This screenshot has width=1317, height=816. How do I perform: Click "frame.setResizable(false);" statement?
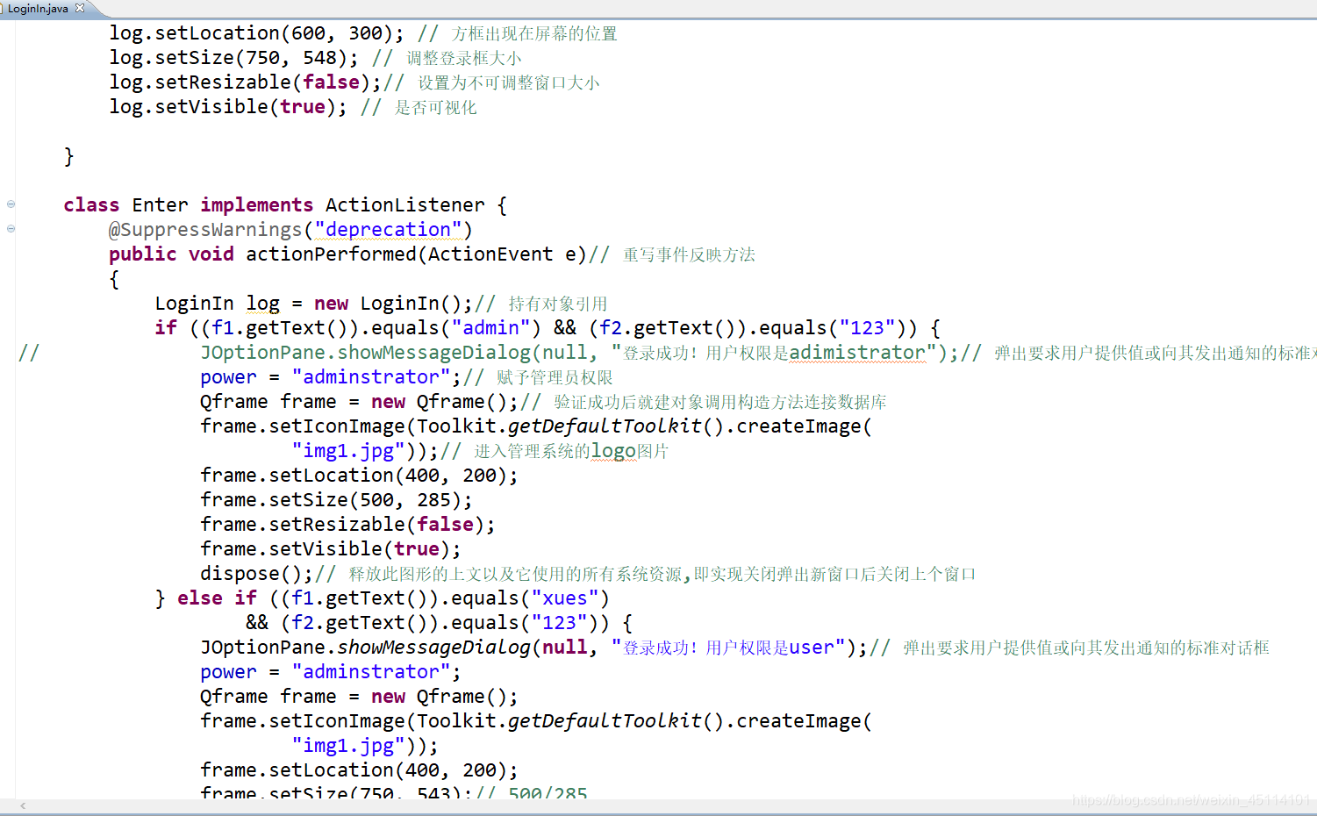point(347,524)
